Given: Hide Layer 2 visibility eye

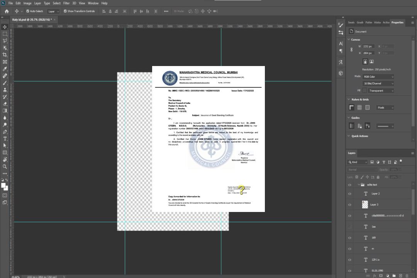Looking at the screenshot, I should click(x=350, y=194).
